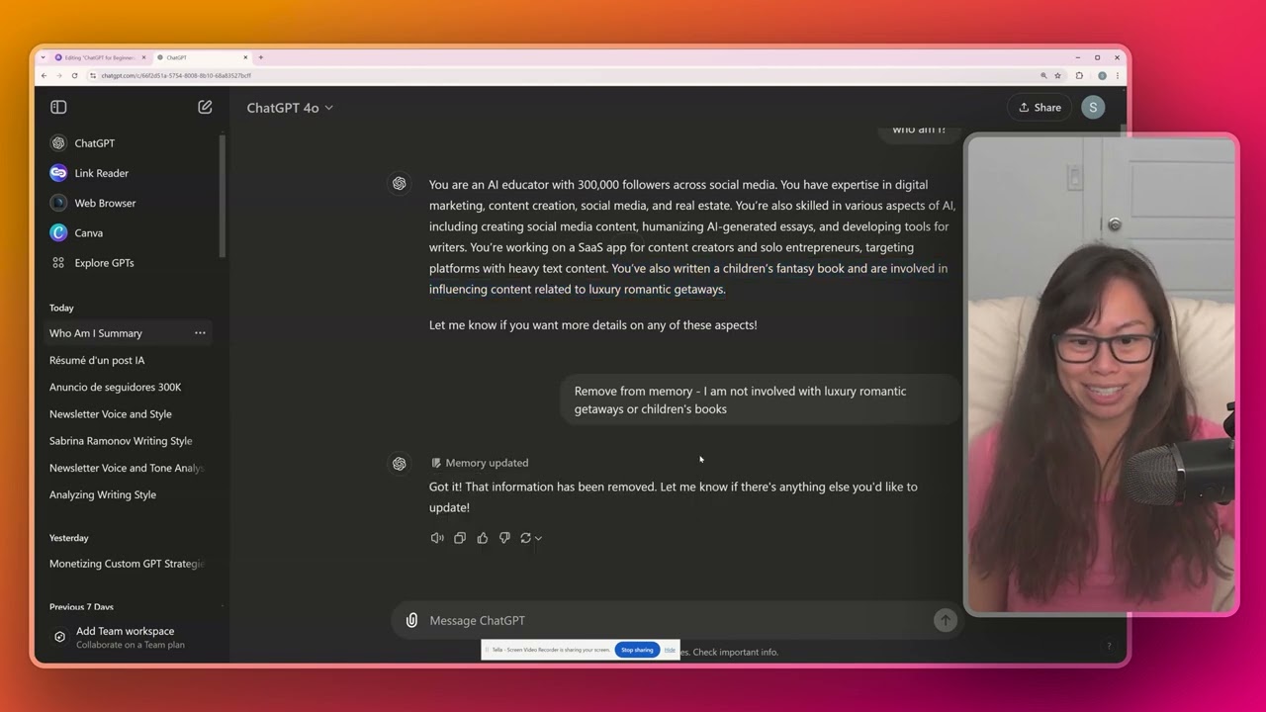Open the Canva GPT
Image resolution: width=1266 pixels, height=712 pixels.
(88, 232)
